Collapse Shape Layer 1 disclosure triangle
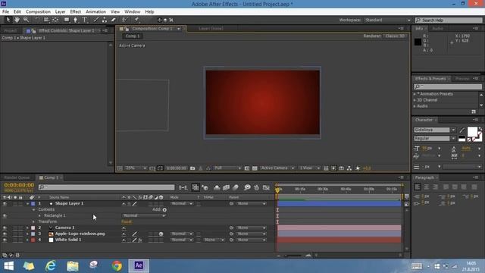 pos(27,204)
